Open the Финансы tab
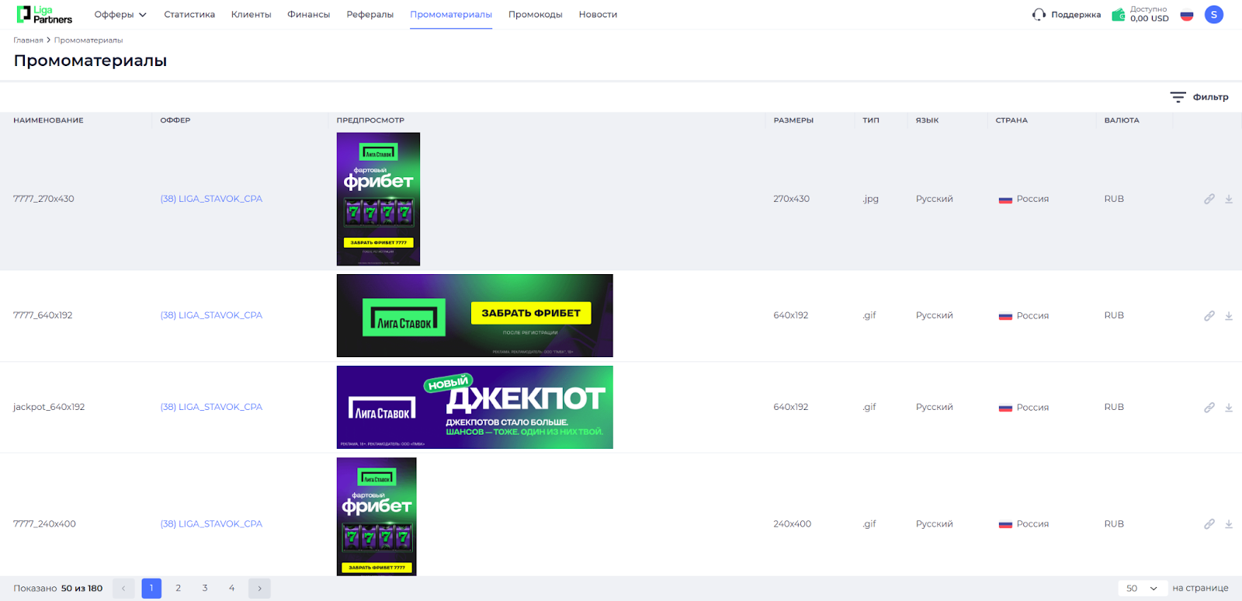The image size is (1242, 601). click(x=309, y=15)
